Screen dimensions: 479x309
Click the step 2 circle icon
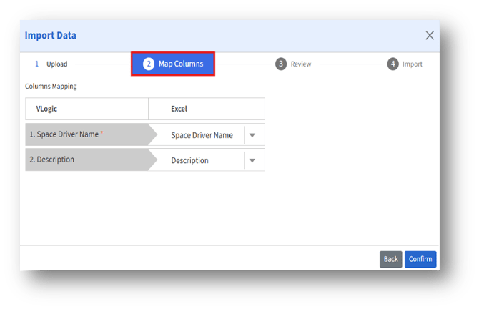point(149,64)
